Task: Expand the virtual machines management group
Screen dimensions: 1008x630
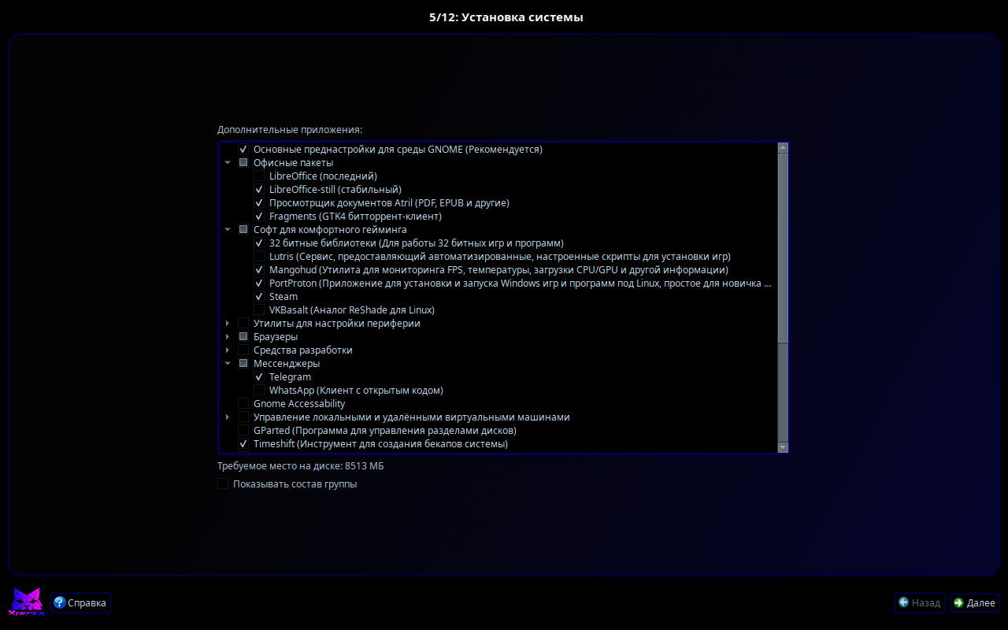Action: (x=228, y=417)
